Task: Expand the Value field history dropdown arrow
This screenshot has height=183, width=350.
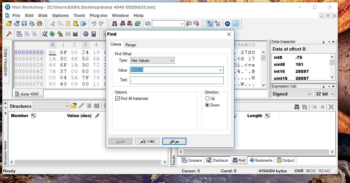Action: point(220,70)
